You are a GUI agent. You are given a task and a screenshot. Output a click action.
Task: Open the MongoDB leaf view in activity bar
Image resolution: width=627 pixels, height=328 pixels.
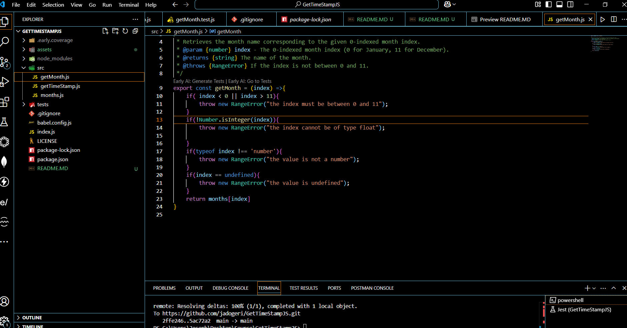(5, 162)
